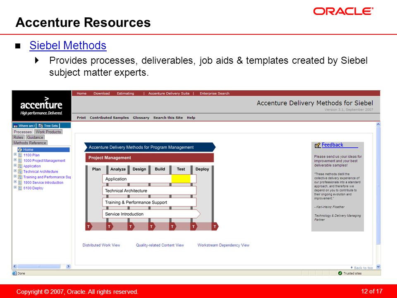Open the Estimating menu item
Viewport: 397px width, 298px height.
[x=125, y=93]
